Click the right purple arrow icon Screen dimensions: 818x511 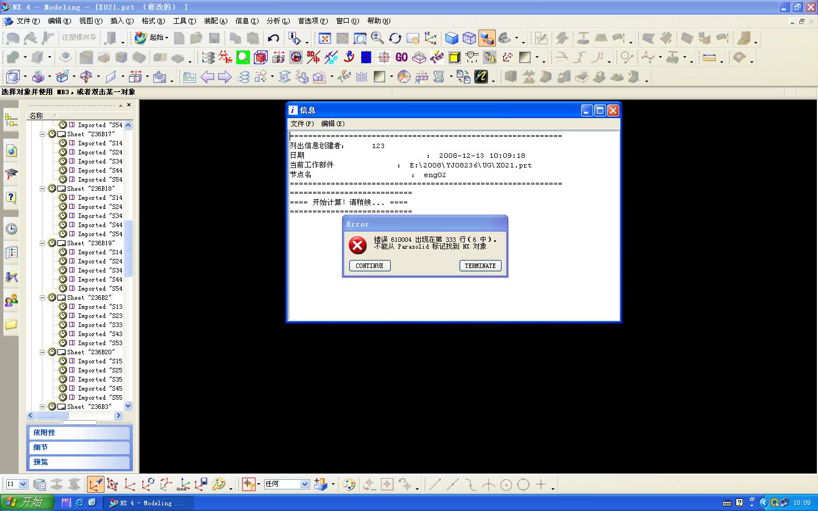(225, 77)
